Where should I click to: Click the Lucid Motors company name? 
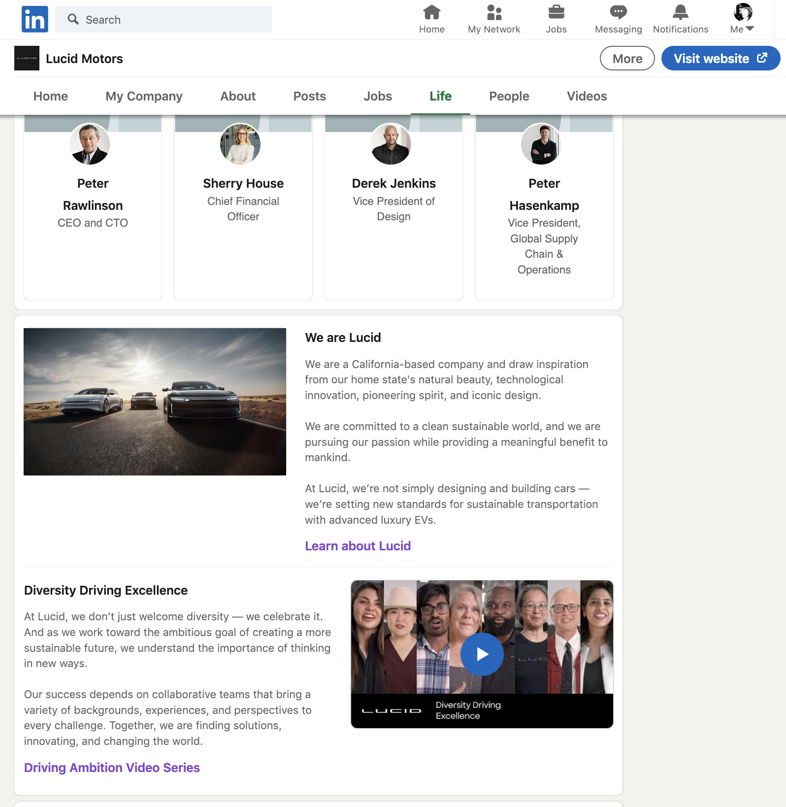[84, 59]
